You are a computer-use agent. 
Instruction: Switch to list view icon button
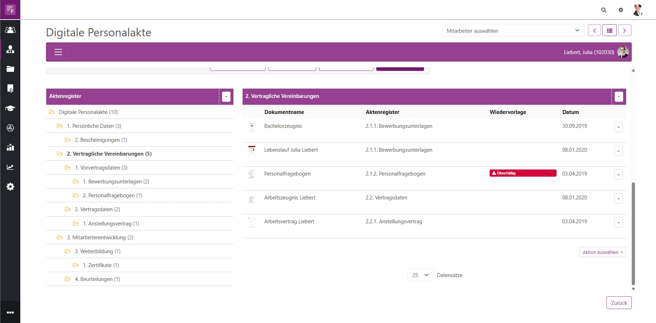pyautogui.click(x=609, y=31)
